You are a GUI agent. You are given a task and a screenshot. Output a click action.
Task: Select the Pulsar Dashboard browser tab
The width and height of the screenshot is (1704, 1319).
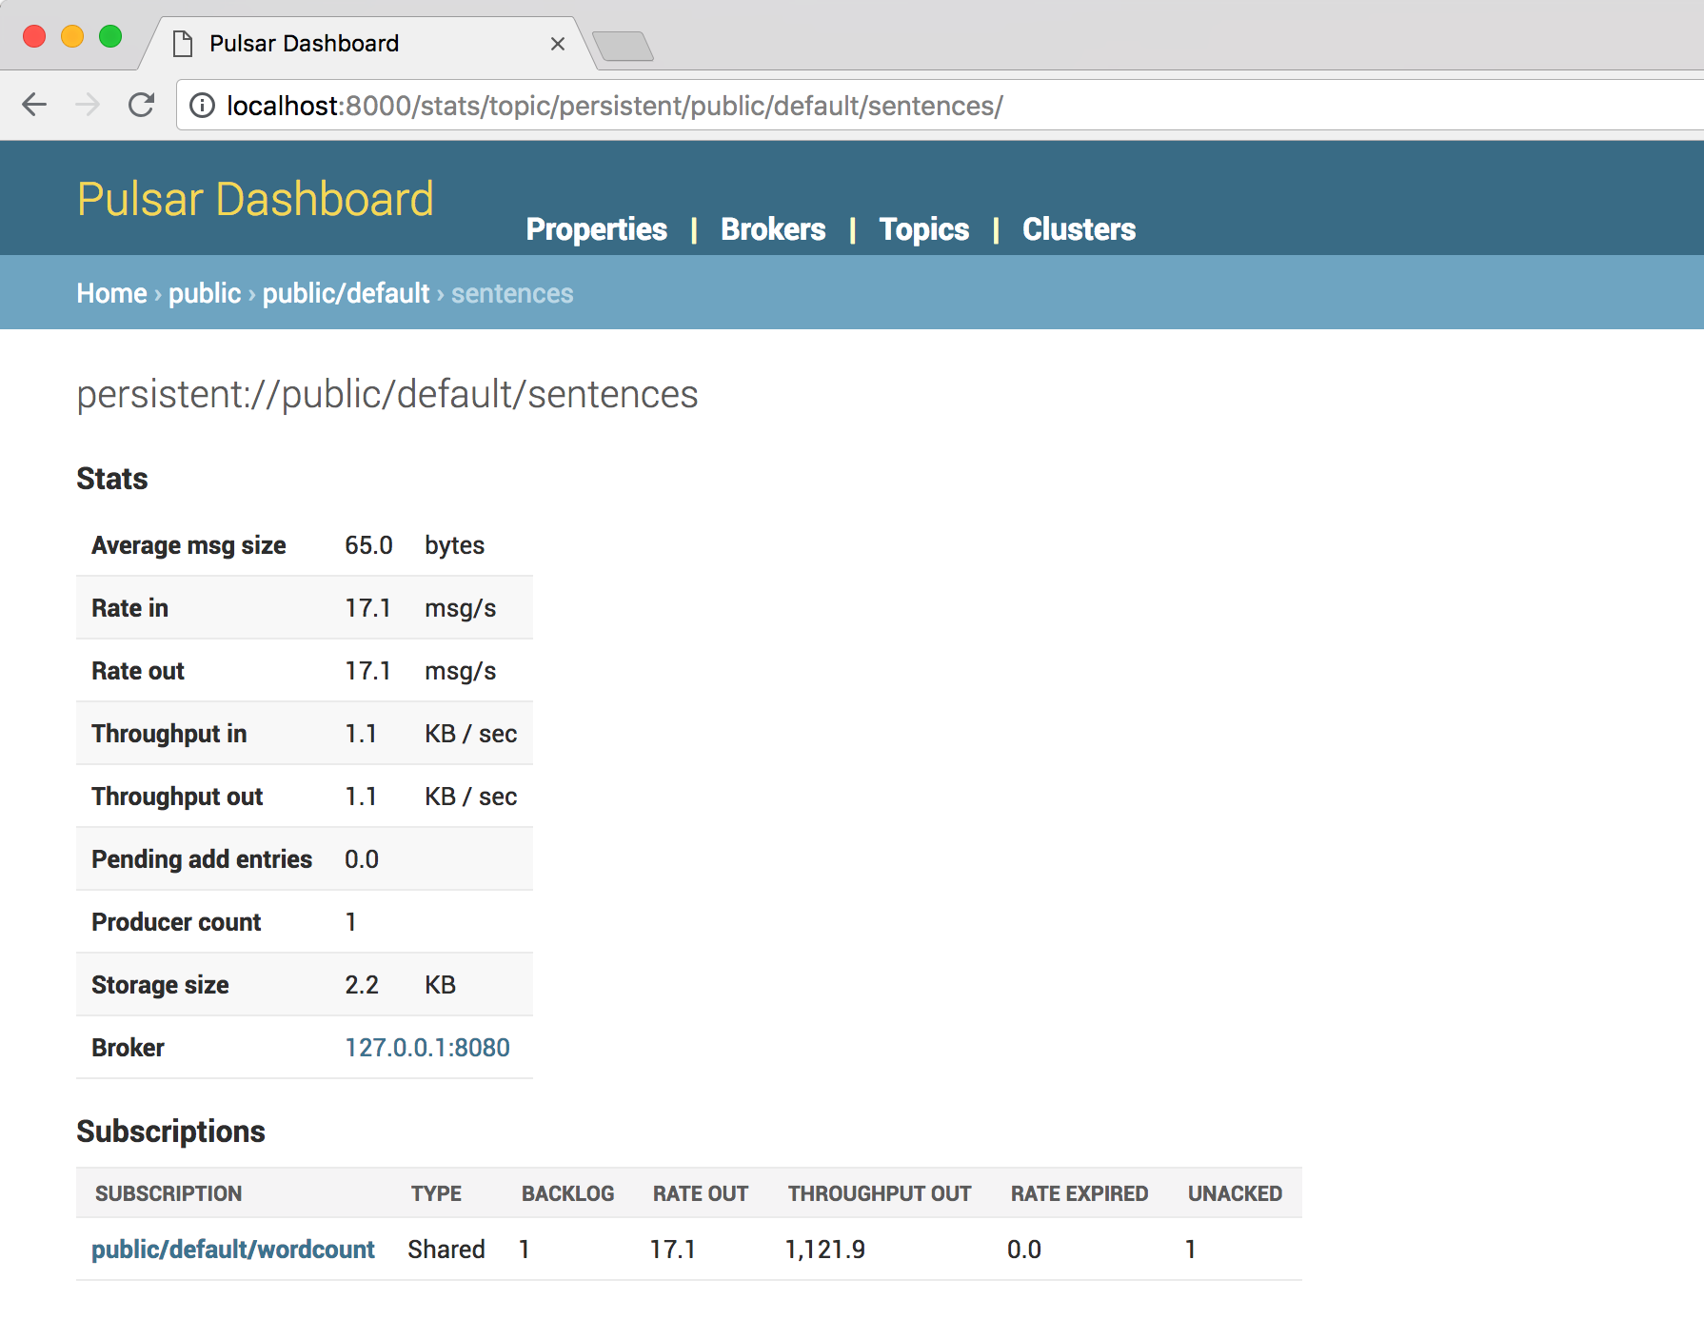point(369,44)
